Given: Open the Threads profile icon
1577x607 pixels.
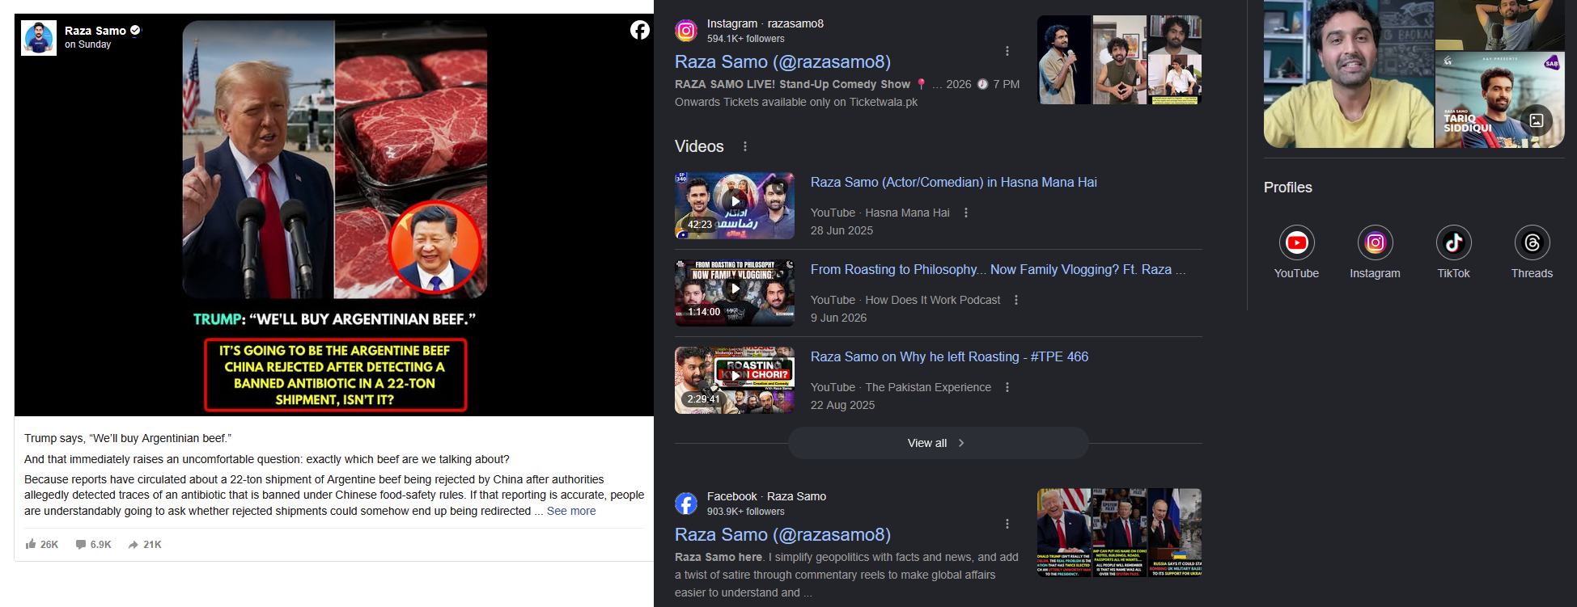Looking at the screenshot, I should point(1532,242).
